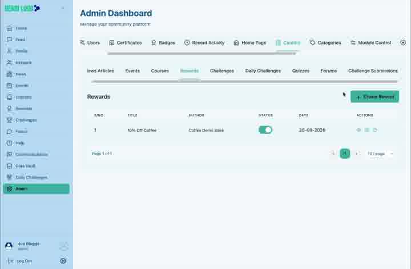Switch to Forums content sub-tab
The width and height of the screenshot is (411, 269).
329,71
